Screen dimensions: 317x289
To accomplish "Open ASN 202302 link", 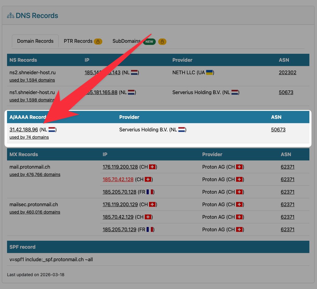I will point(287,72).
